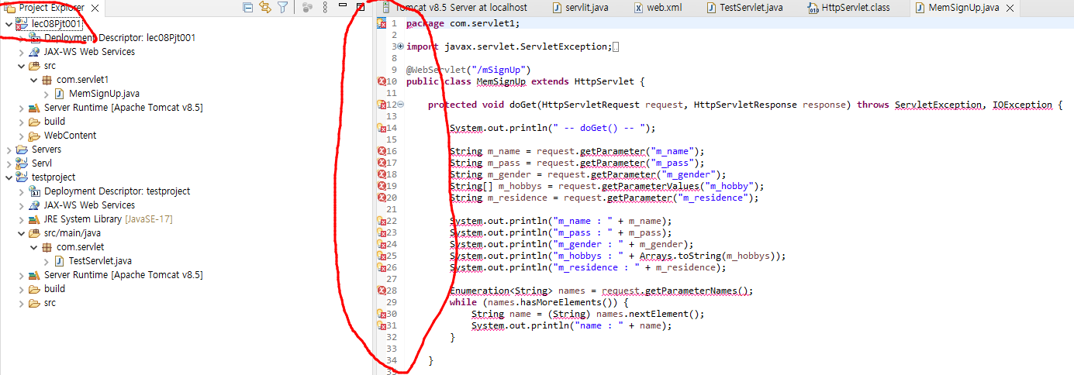Select com.servlet package in testproject

point(80,246)
